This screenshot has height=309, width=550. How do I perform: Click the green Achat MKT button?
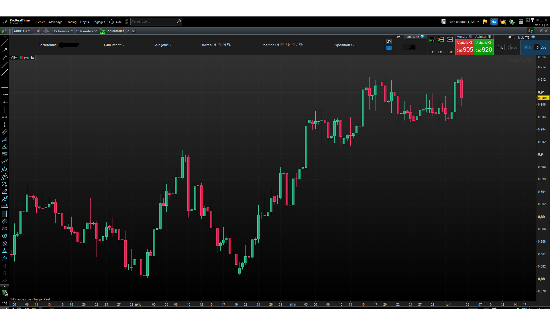[x=484, y=47]
